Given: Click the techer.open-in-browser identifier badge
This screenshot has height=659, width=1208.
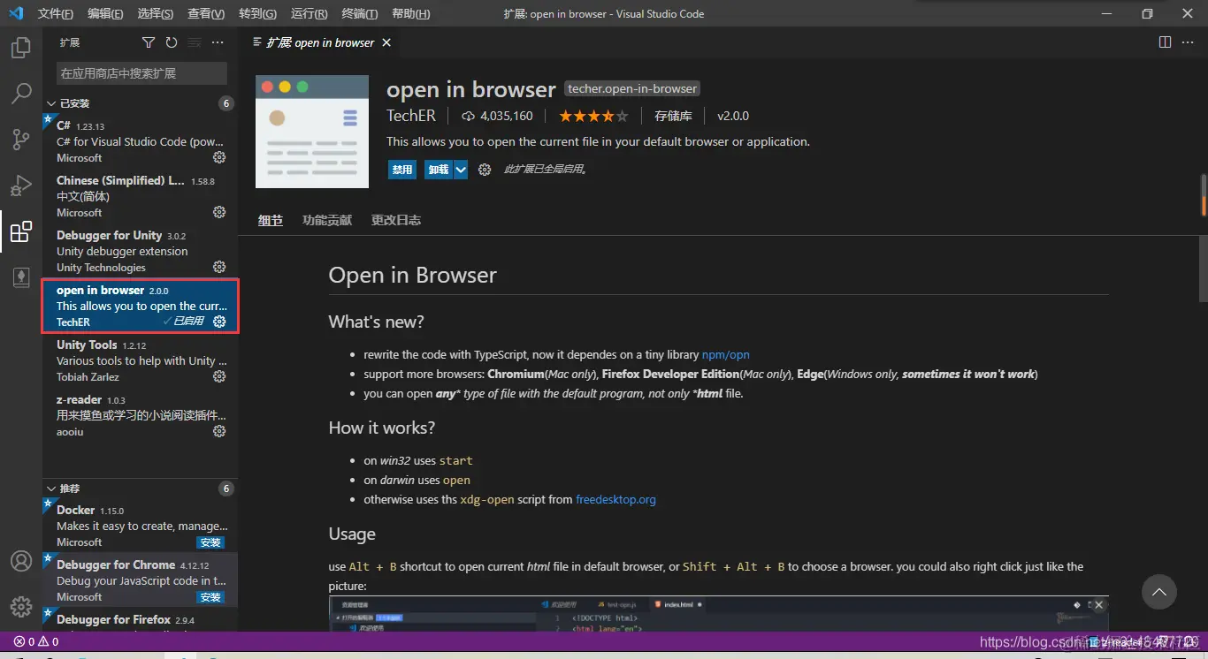Looking at the screenshot, I should 632,88.
